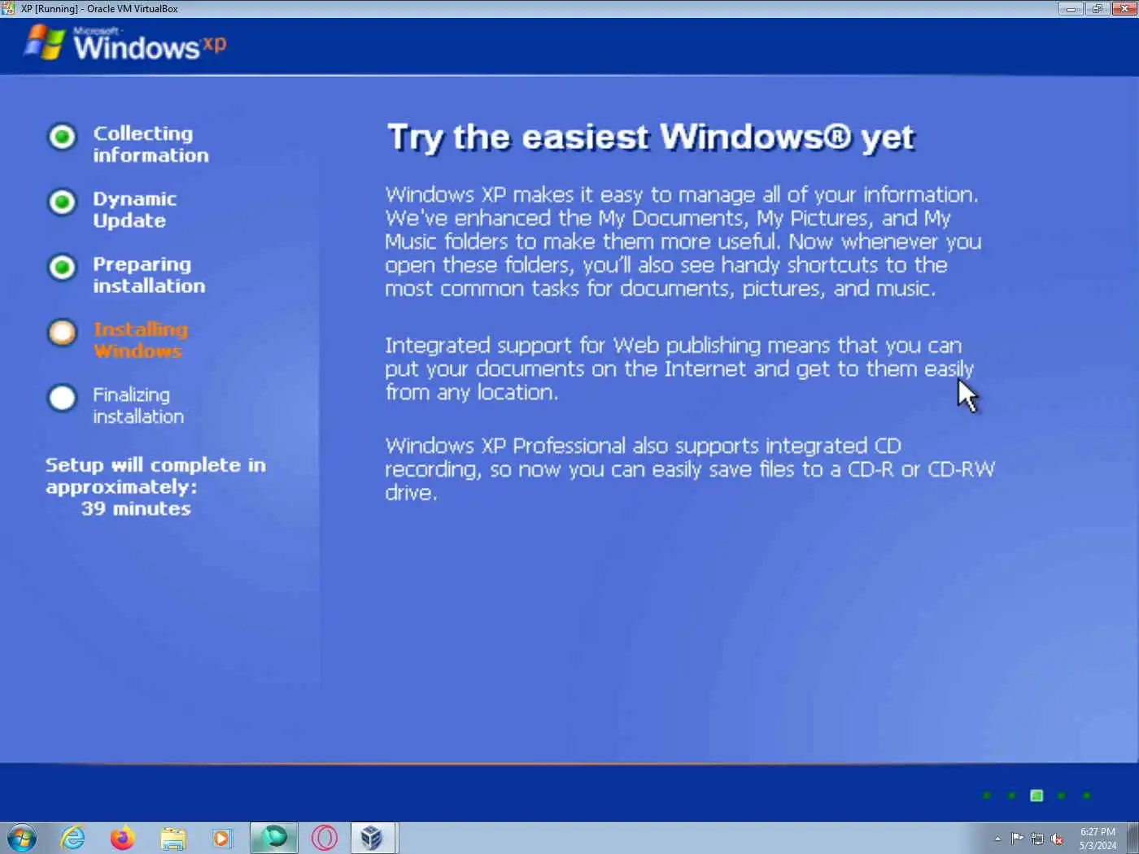1139x854 pixels.
Task: Open the muted volume tray icon
Action: coord(1057,839)
